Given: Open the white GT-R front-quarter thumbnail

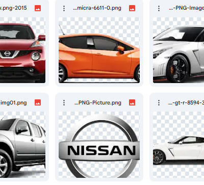Looking at the screenshot, I should (x=178, y=50).
